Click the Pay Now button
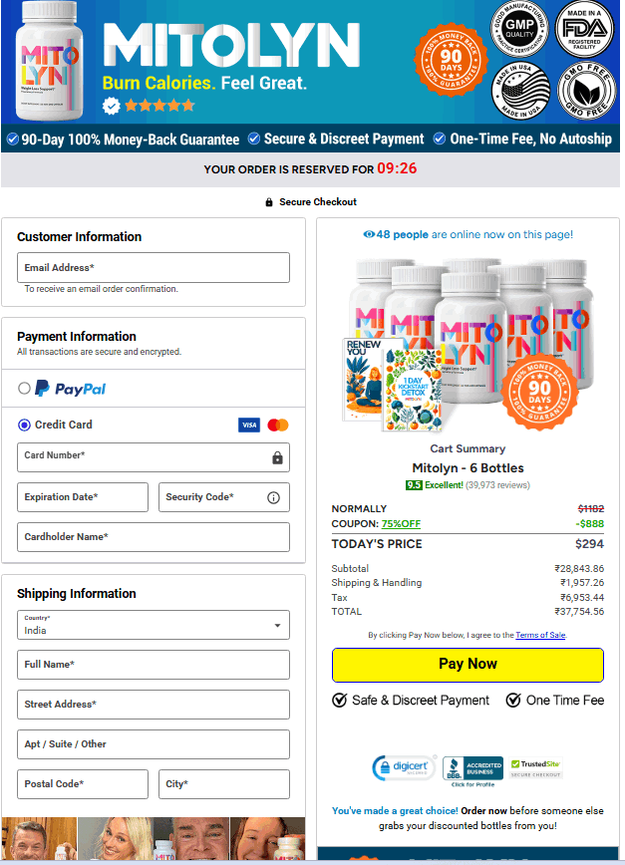Viewport: 625px width, 865px height. click(x=468, y=665)
